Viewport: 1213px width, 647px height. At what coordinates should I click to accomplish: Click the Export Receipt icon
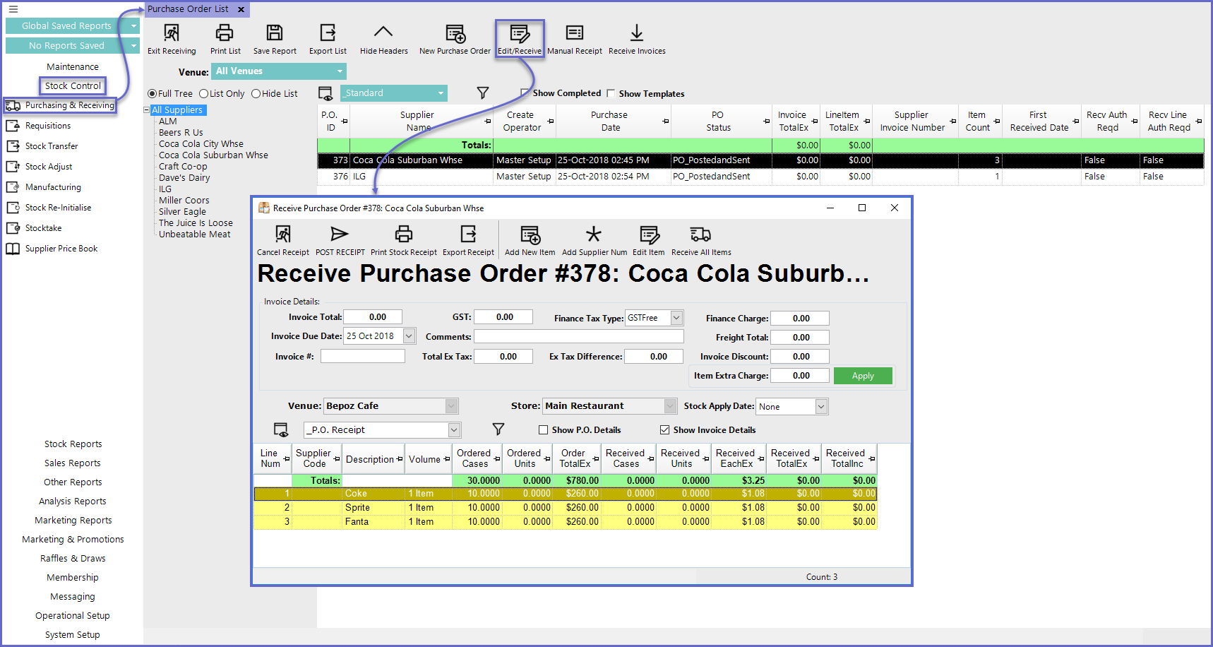pyautogui.click(x=469, y=234)
